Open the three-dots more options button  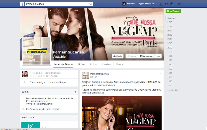[x=158, y=56]
